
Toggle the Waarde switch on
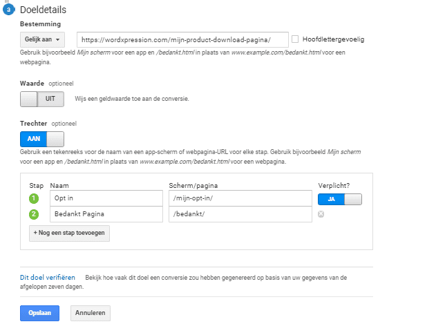[42, 99]
